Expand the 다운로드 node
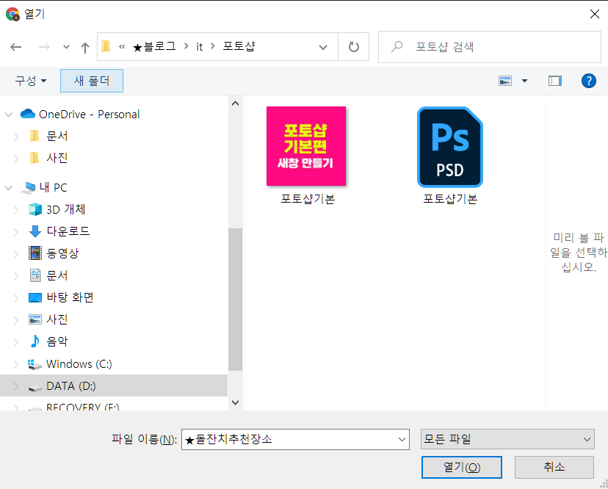Screen dimensions: 608x489 (x=16, y=232)
